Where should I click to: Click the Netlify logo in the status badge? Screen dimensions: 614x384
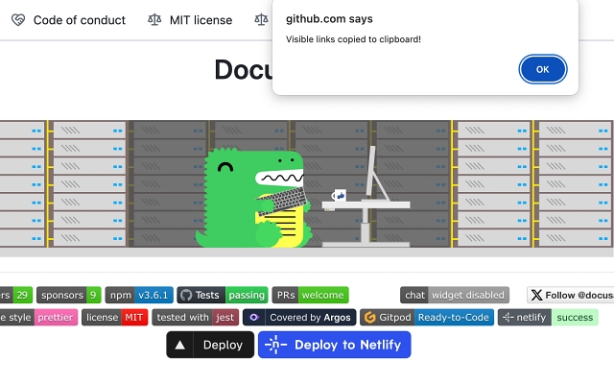pos(508,318)
